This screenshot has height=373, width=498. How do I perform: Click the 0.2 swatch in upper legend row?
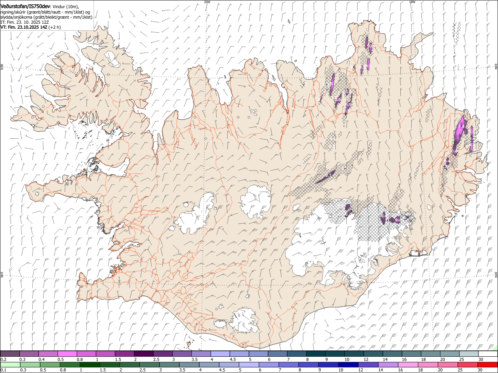click(10, 354)
